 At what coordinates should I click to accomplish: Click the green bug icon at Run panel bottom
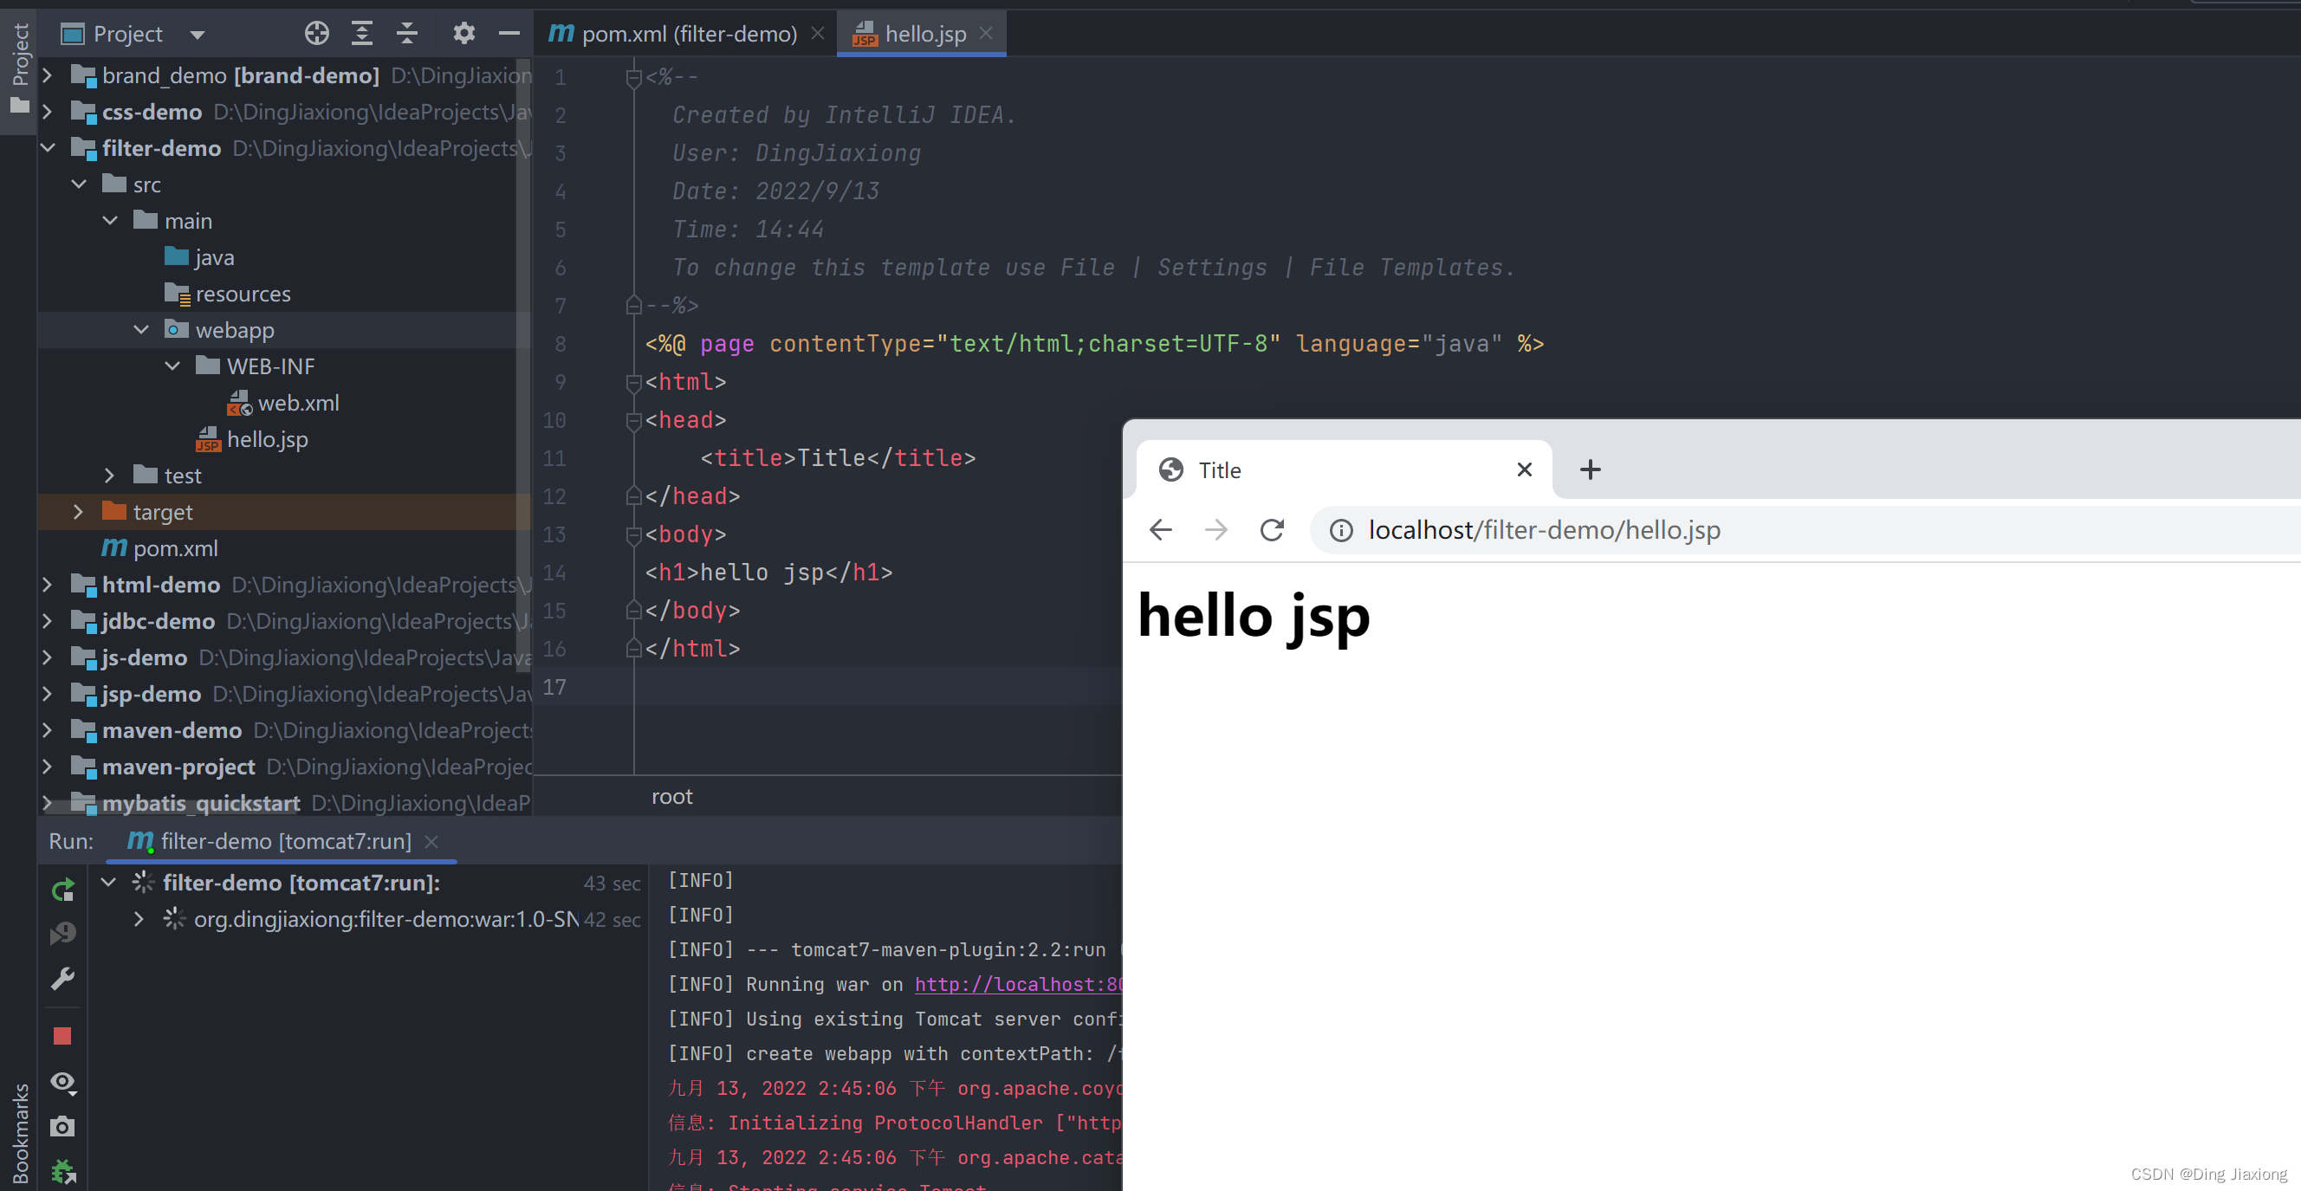point(62,1170)
